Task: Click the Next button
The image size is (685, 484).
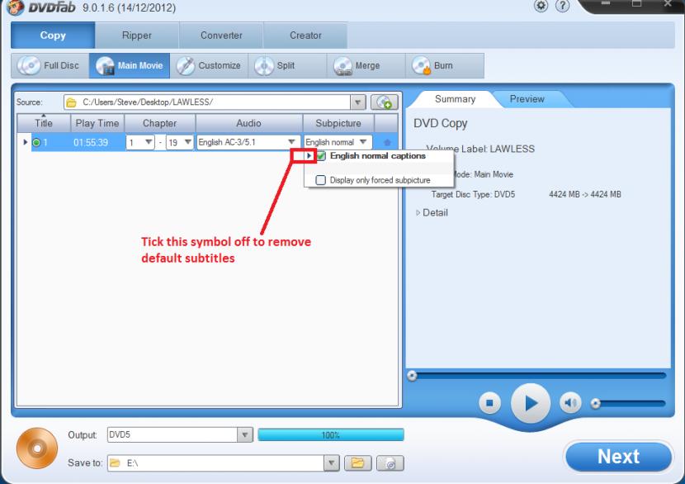Action: tap(618, 457)
